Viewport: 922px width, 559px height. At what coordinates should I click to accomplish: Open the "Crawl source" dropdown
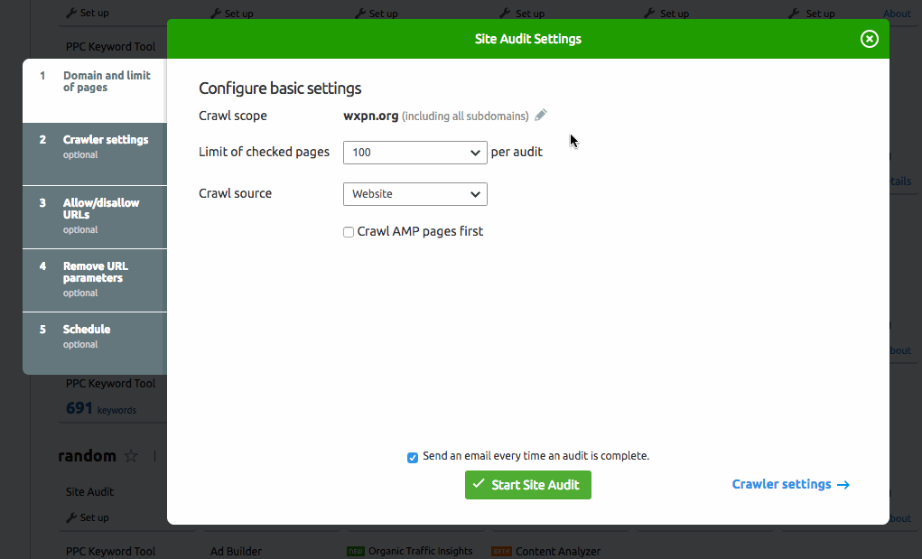click(x=414, y=193)
